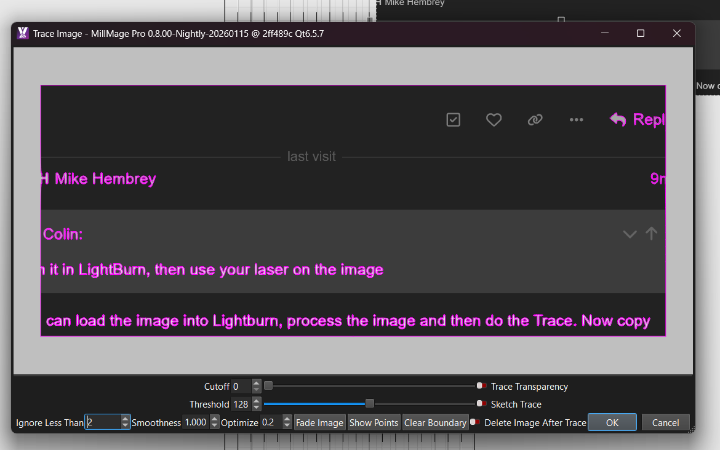Enable the Trace Transparency toggle
This screenshot has height=450, width=720.
[482, 386]
